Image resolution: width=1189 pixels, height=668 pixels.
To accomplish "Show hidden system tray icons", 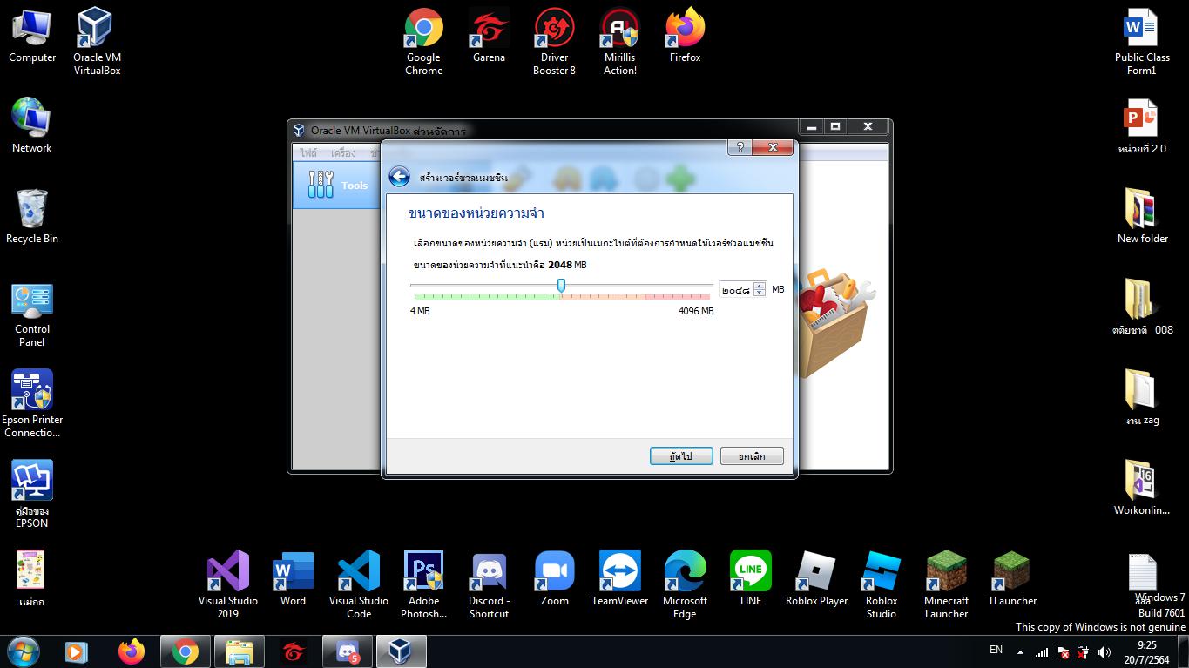I will point(1020,652).
